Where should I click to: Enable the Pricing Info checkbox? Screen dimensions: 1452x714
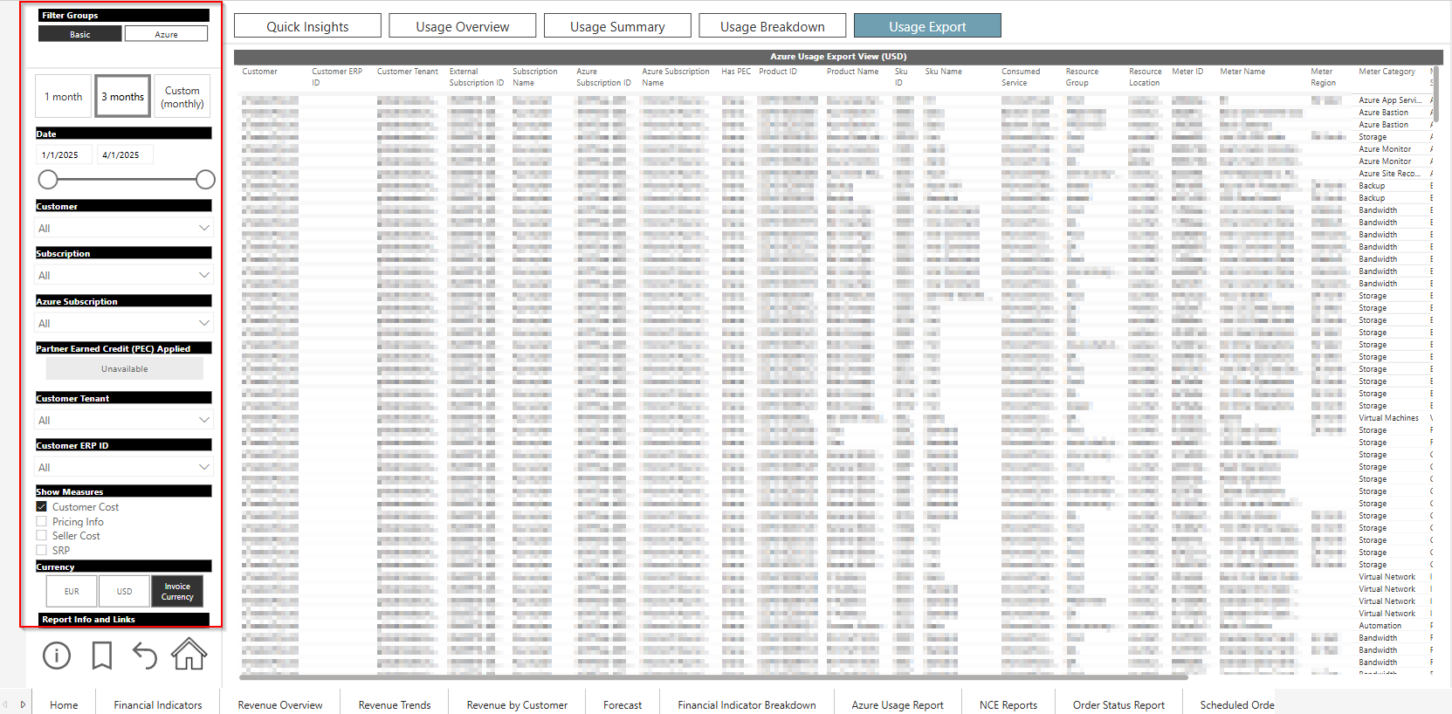[41, 521]
